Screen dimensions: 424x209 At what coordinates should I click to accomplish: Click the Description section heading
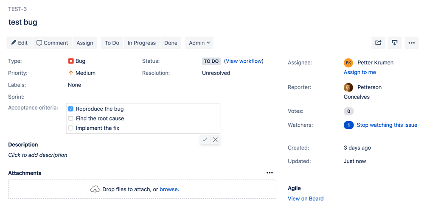point(23,145)
